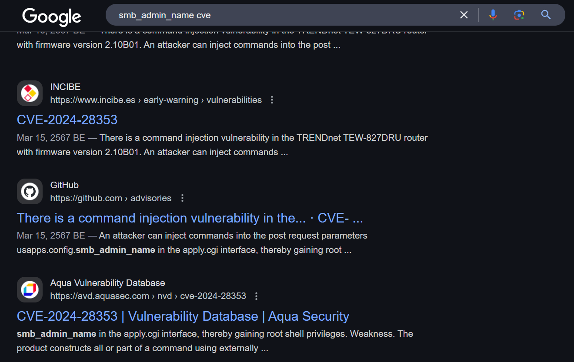This screenshot has width=574, height=362.
Task: Click the 'Mar 15, 2567 BE' date under GitHub
Action: [x=51, y=236]
